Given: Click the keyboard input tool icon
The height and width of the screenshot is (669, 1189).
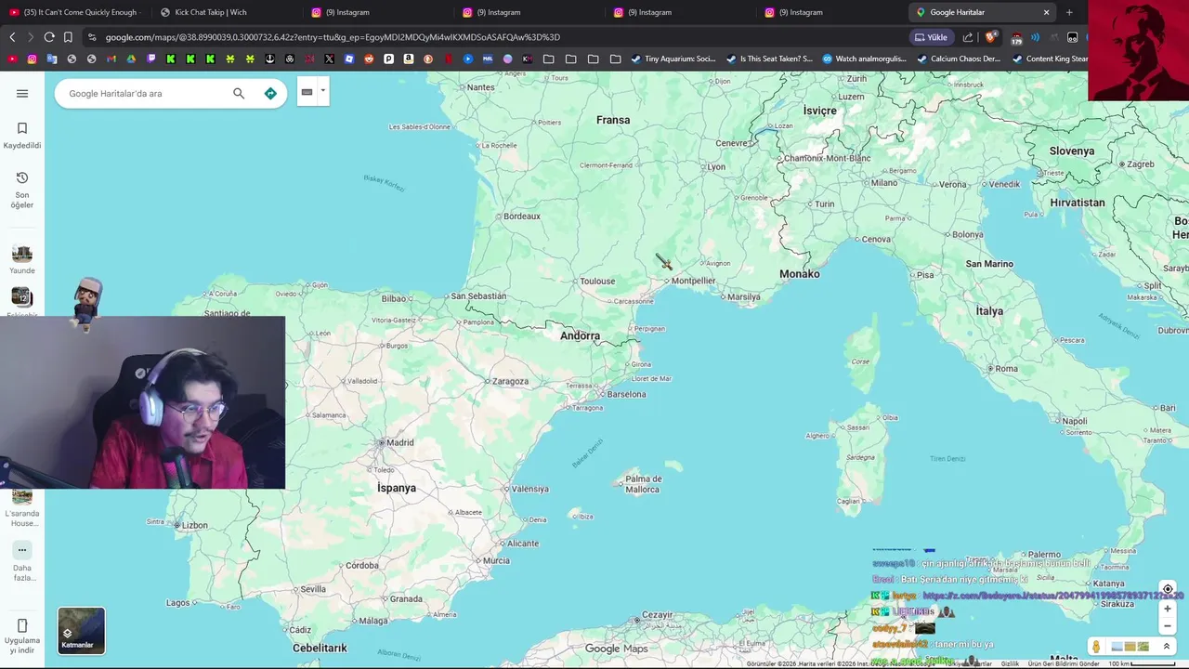Looking at the screenshot, I should click(x=307, y=92).
